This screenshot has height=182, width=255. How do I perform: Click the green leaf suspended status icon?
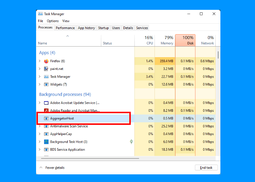(x=131, y=142)
